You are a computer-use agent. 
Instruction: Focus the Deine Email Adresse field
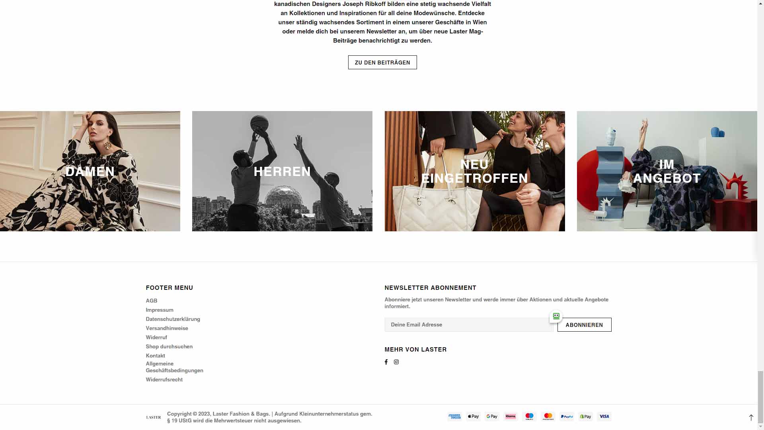(469, 325)
